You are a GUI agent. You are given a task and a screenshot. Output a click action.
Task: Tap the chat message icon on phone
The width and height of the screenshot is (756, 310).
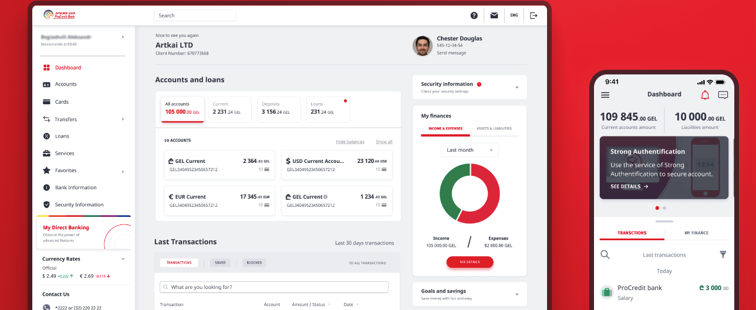tap(723, 95)
